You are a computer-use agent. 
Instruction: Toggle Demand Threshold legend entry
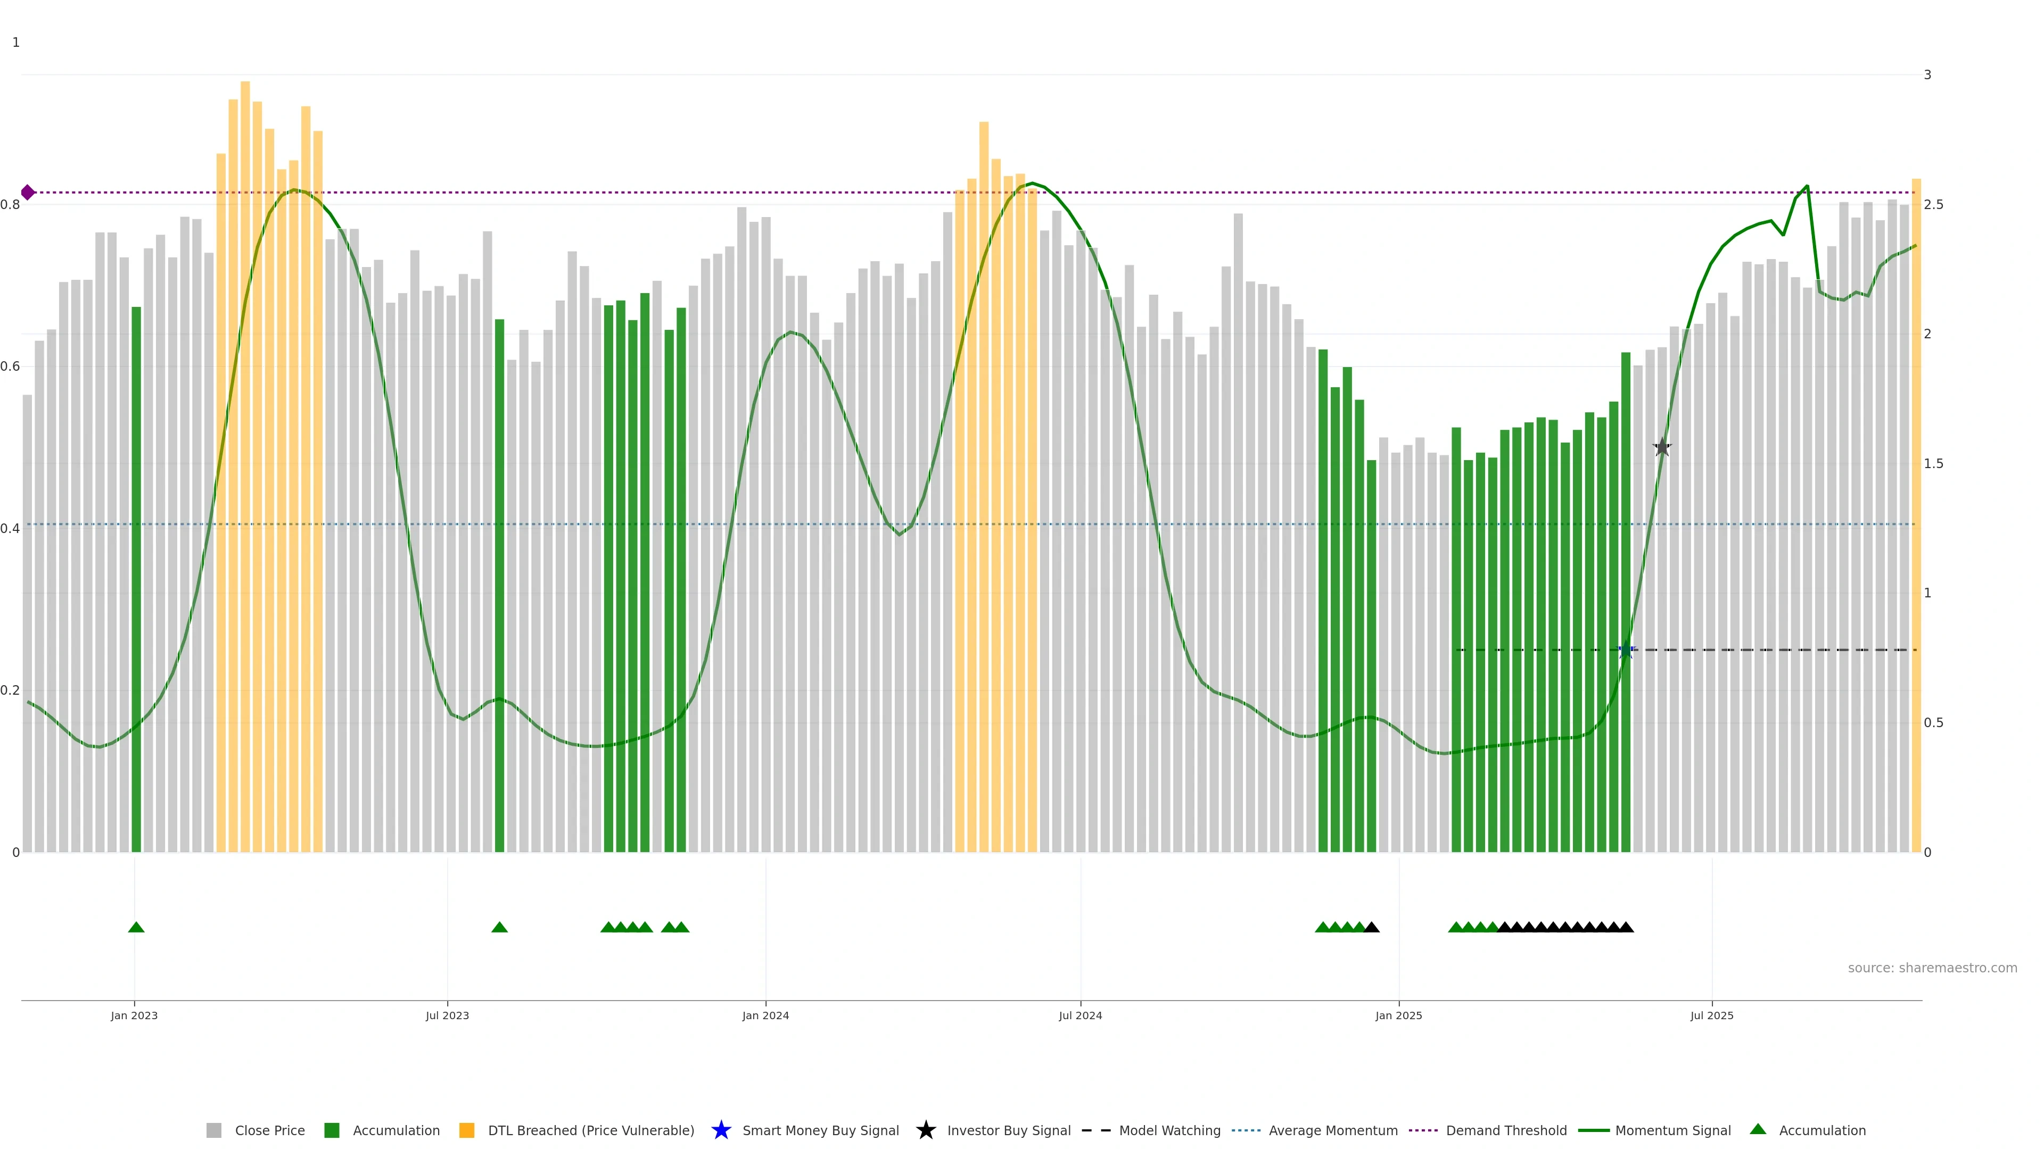tap(1505, 1131)
